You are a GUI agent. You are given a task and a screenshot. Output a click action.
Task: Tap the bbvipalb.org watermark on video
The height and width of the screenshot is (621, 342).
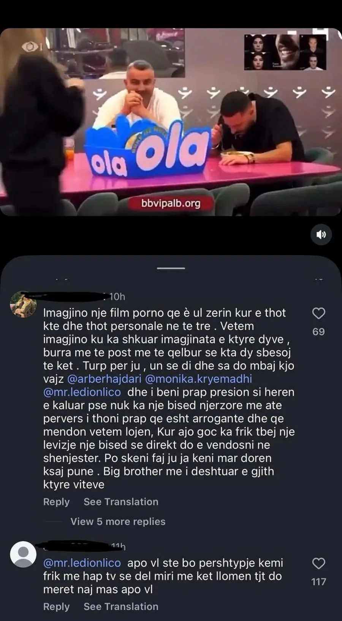tap(171, 203)
